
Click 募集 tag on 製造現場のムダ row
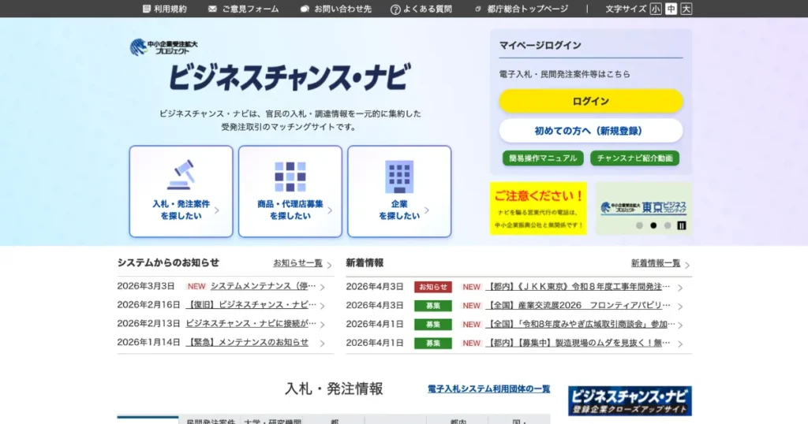click(x=433, y=343)
